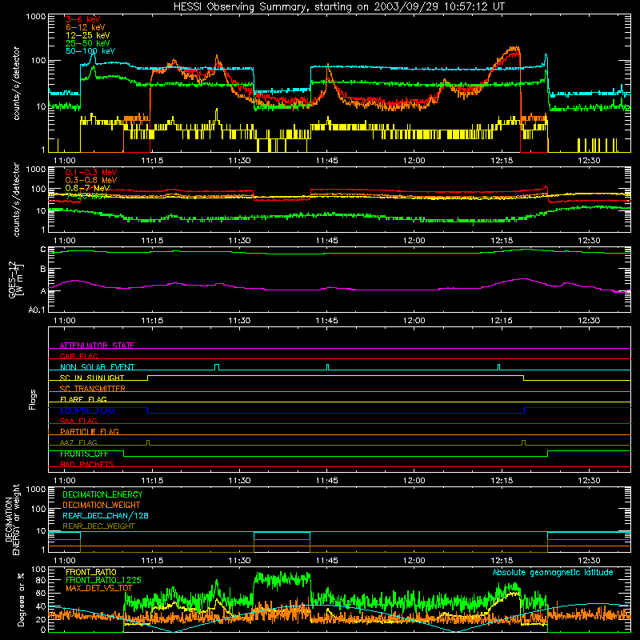Viewport: 640px width, 640px height.
Task: Select the yellow 0.8-7 MeV legend label
Action: (87, 188)
